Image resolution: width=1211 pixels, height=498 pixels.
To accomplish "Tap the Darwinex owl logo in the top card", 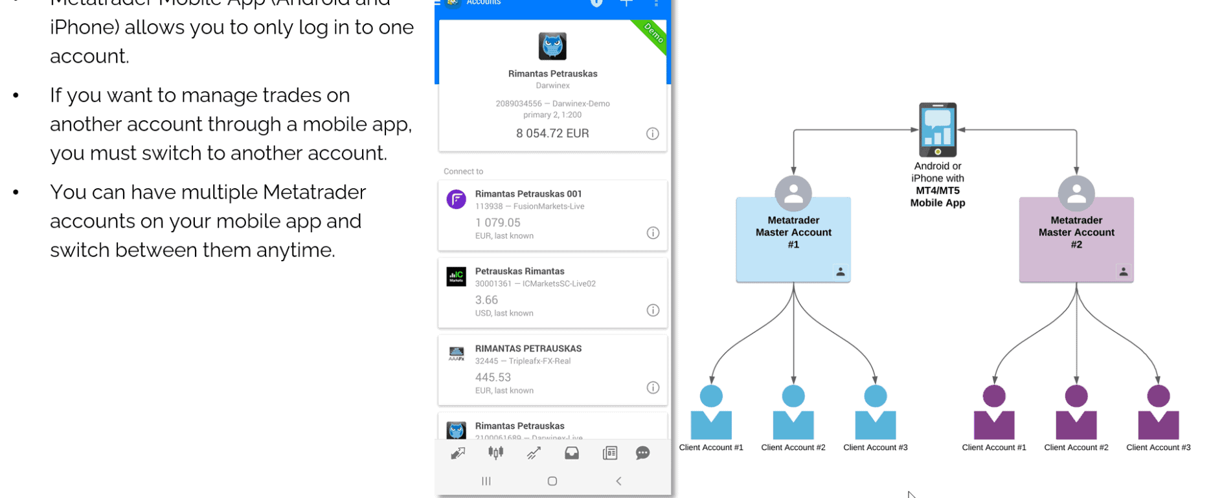I will click(552, 46).
